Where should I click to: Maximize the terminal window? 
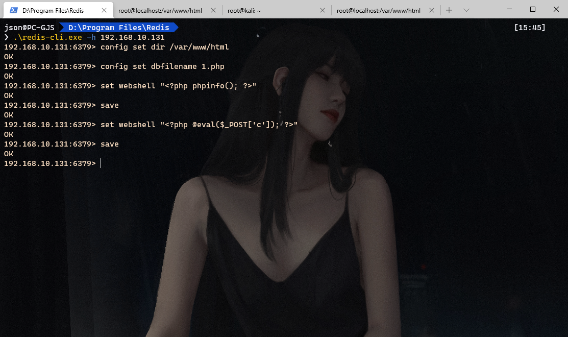(532, 9)
